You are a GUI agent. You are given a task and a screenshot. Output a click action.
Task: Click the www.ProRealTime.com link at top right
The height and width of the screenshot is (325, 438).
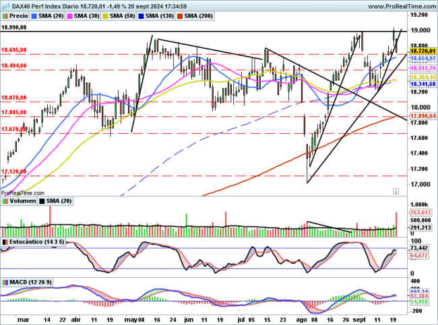coord(402,6)
